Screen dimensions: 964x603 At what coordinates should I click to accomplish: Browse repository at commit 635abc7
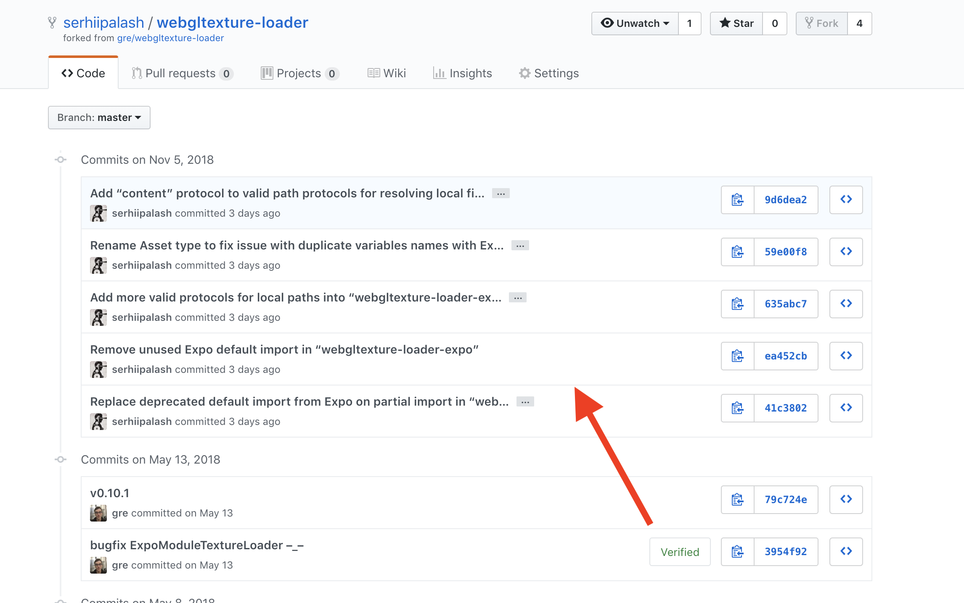[x=846, y=304]
